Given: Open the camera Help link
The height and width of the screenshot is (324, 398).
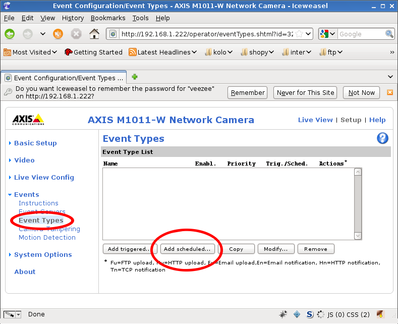Looking at the screenshot, I should click(x=377, y=120).
